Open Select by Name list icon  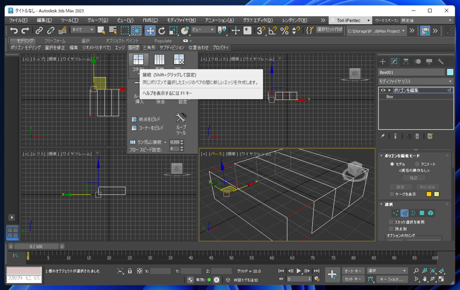113,30
